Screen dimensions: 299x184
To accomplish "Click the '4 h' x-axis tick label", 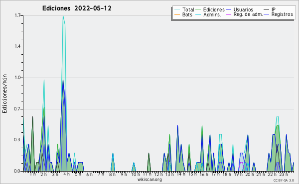I will click(x=67, y=174).
